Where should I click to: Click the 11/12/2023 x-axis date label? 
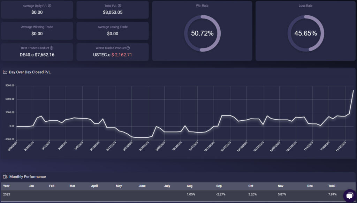pos(341,146)
